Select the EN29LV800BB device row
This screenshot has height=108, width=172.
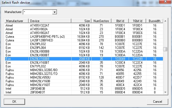click(x=84, y=51)
